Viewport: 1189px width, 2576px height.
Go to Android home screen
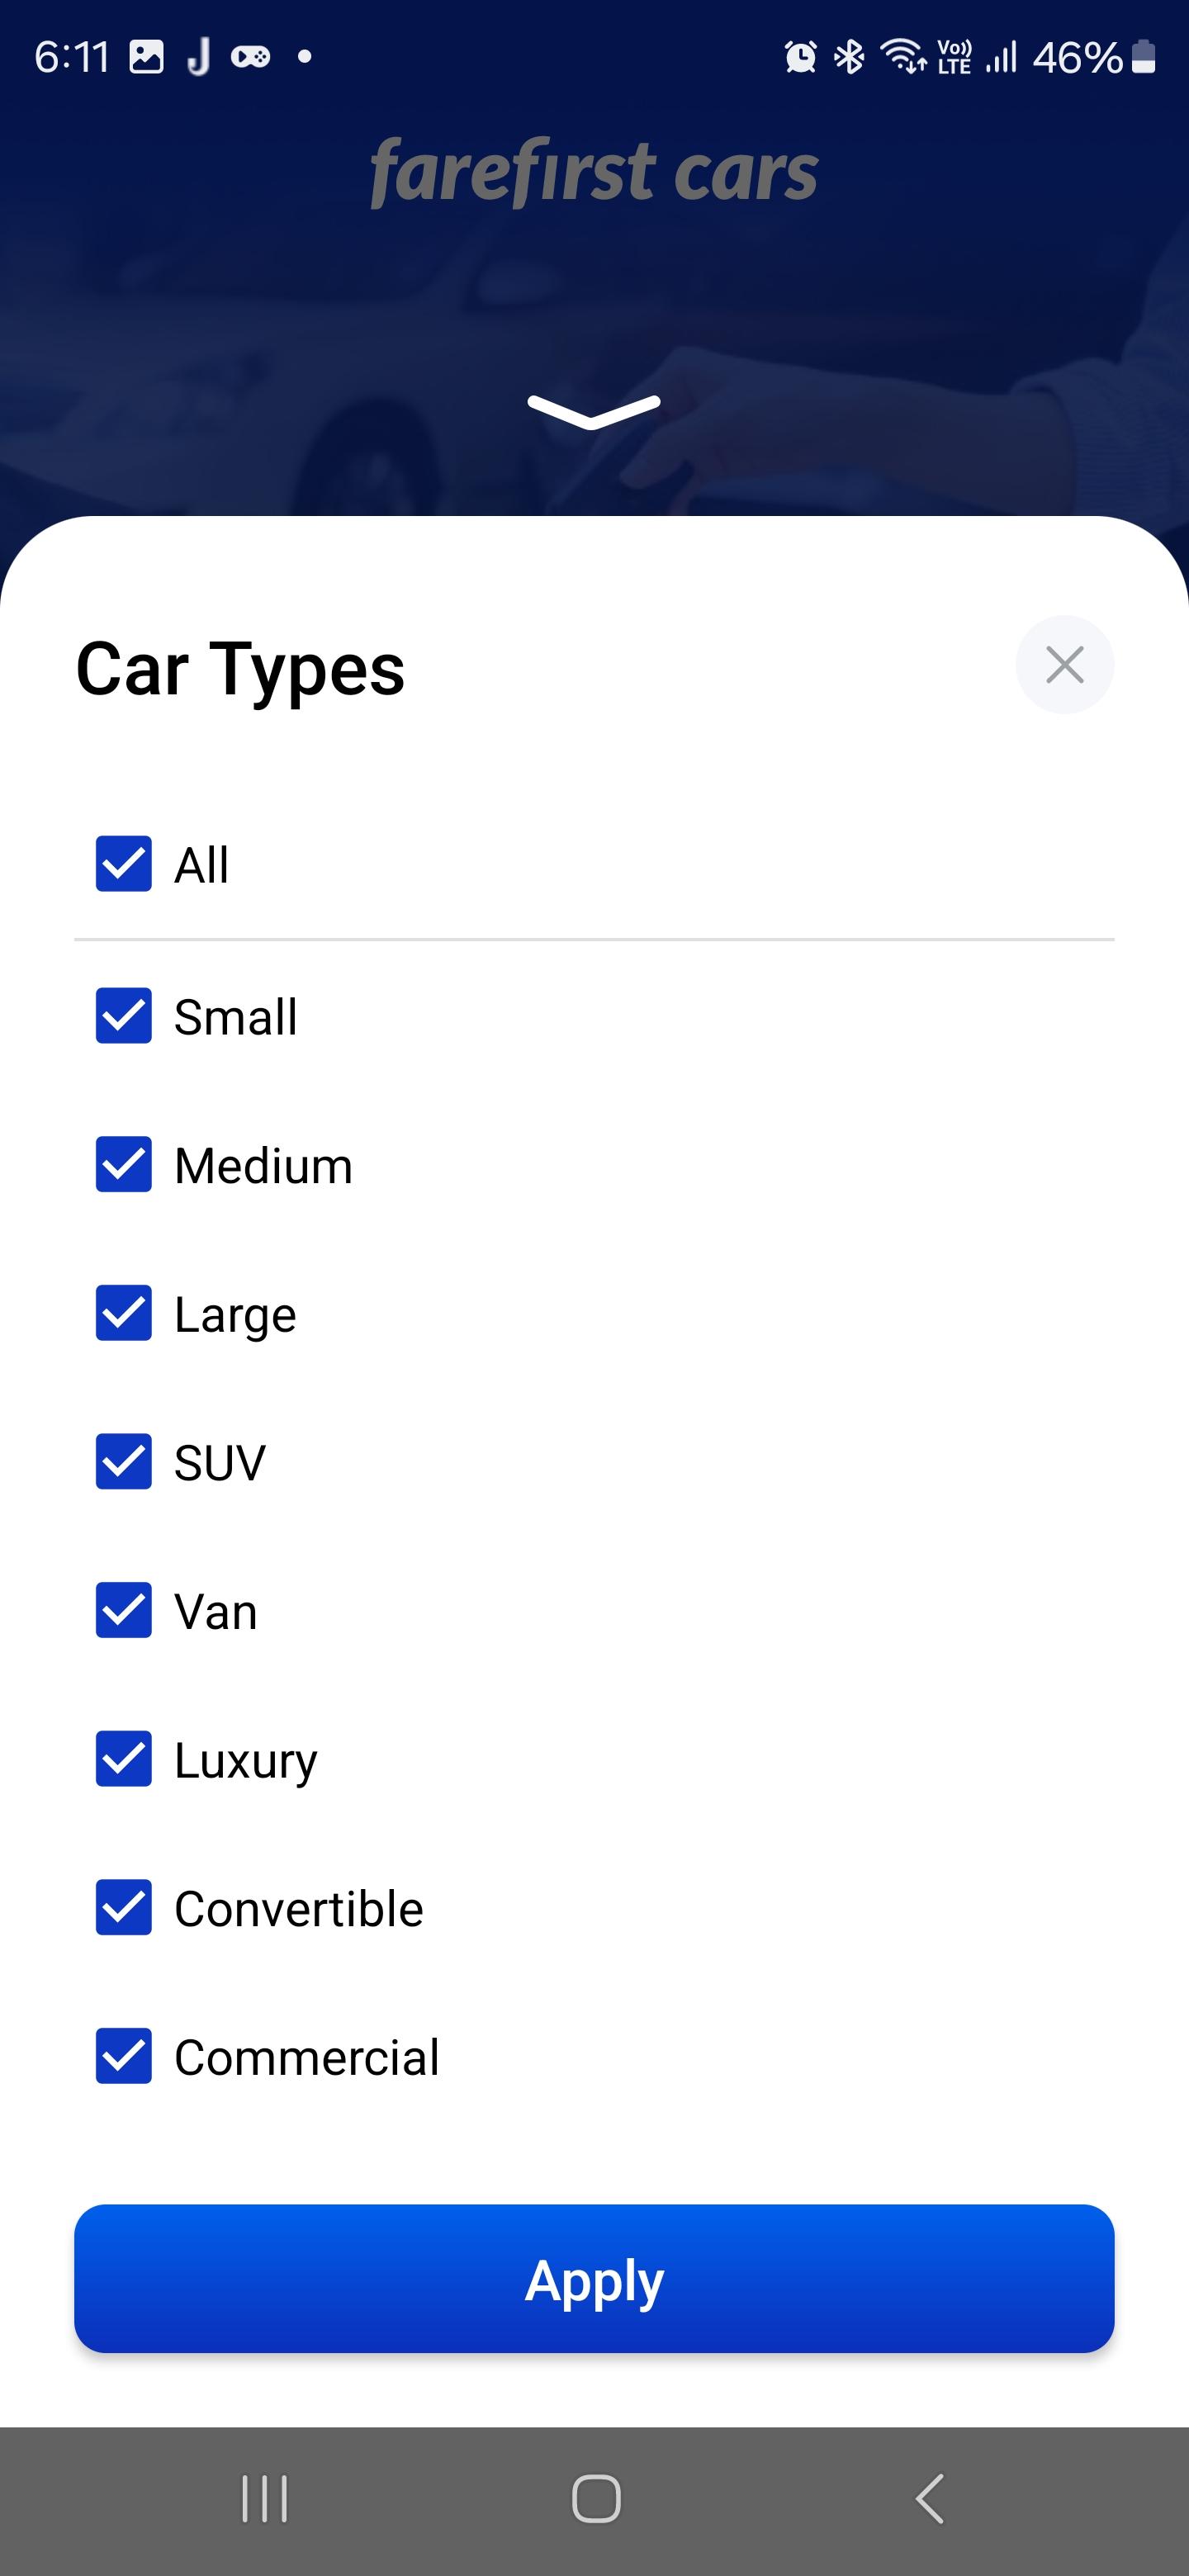[x=596, y=2499]
